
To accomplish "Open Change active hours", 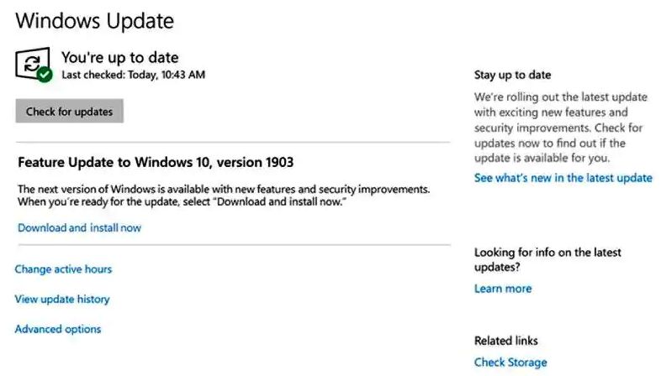I will point(63,269).
